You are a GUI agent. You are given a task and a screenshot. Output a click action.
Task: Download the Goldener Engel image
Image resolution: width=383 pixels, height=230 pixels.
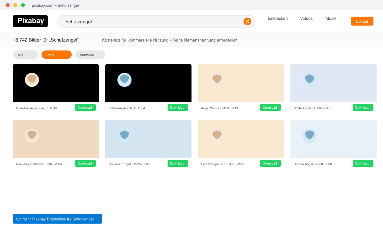click(178, 163)
